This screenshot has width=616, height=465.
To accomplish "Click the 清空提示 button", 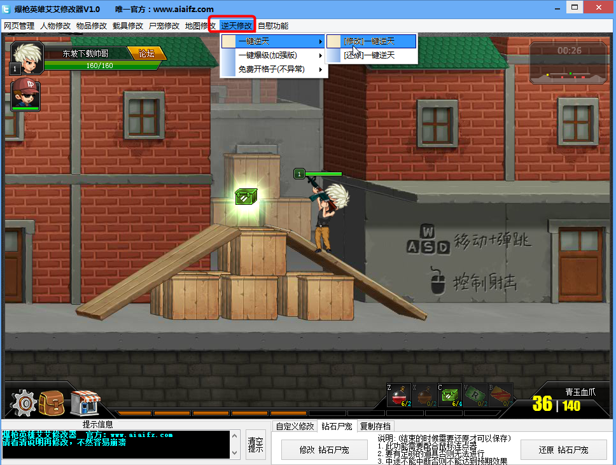I will pos(255,445).
